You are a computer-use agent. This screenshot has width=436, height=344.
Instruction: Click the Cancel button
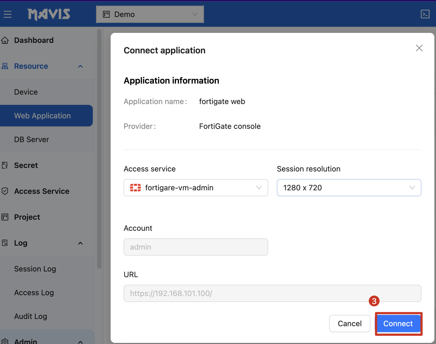pos(349,324)
